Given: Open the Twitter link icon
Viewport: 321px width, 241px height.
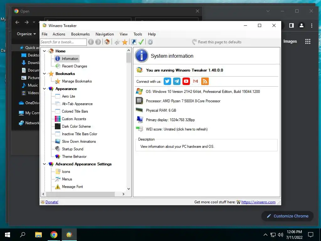Looking at the screenshot, I should click(167, 81).
